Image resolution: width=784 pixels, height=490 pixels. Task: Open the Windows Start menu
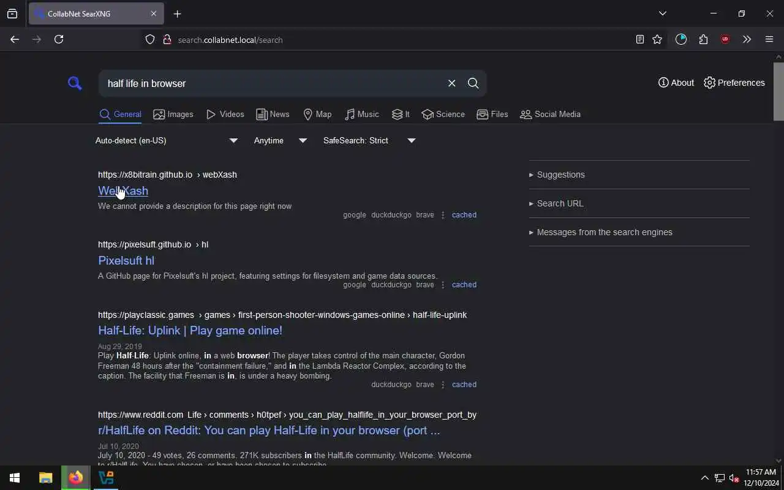point(15,478)
